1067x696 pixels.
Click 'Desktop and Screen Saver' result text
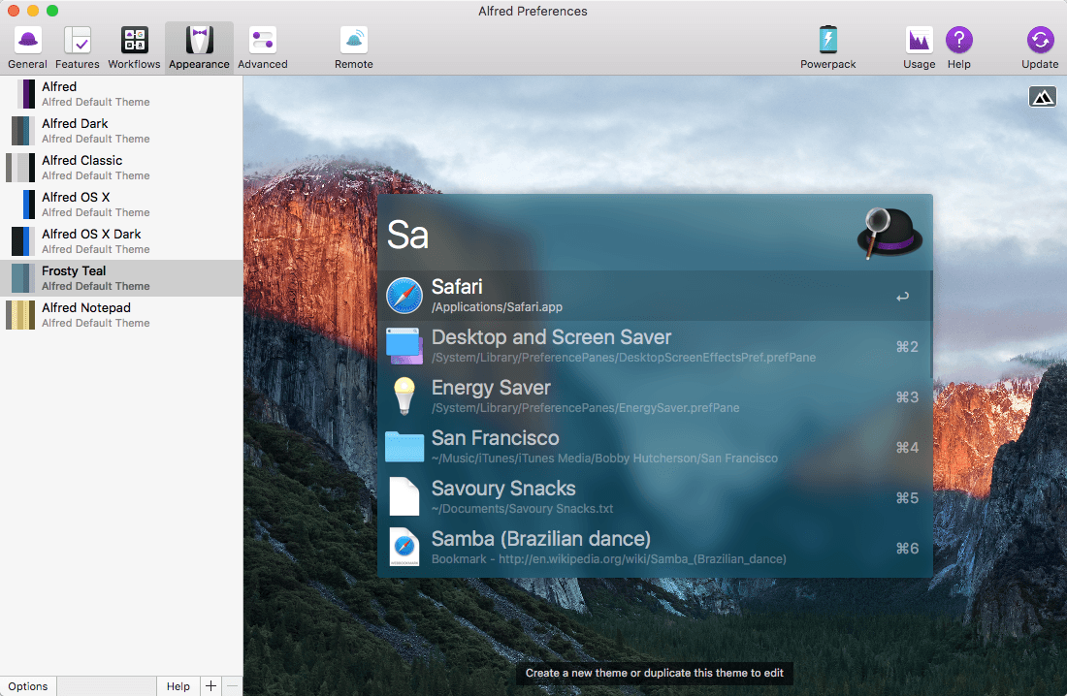551,336
